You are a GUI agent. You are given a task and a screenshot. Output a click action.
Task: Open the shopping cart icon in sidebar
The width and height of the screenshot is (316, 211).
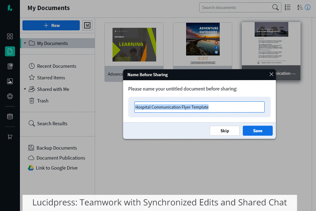[10, 137]
